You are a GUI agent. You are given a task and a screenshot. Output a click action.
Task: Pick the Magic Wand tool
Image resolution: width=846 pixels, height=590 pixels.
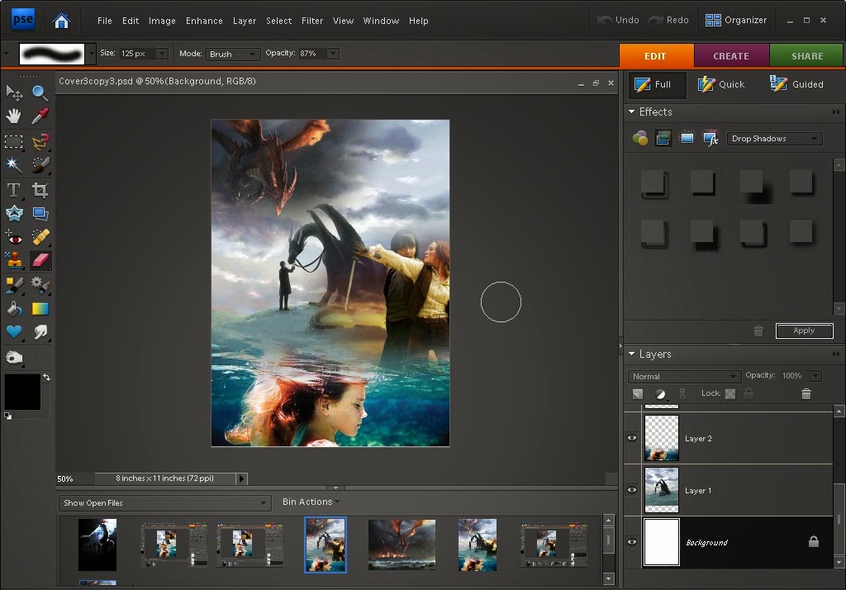click(14, 165)
